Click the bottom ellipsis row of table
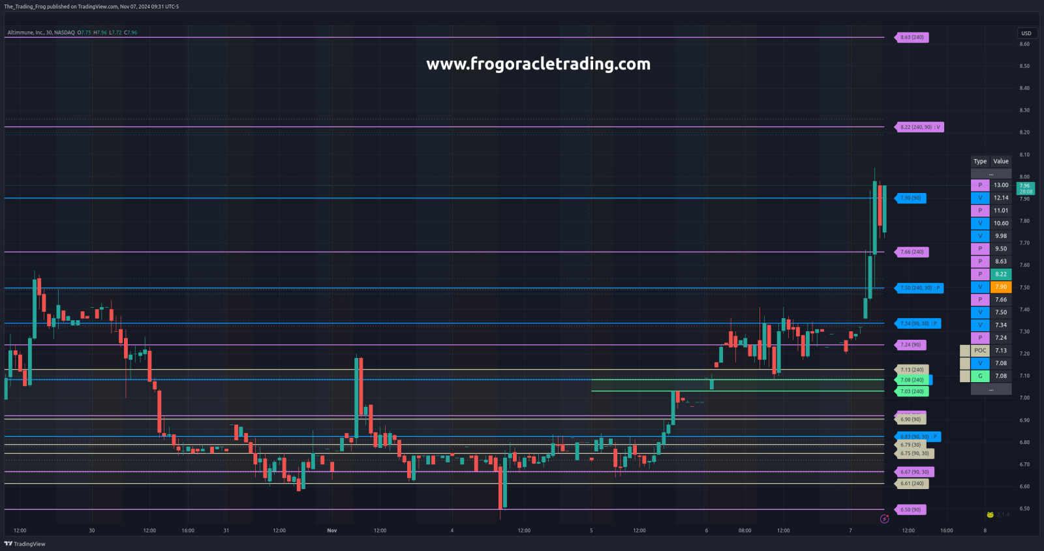This screenshot has width=1044, height=551. click(x=991, y=389)
